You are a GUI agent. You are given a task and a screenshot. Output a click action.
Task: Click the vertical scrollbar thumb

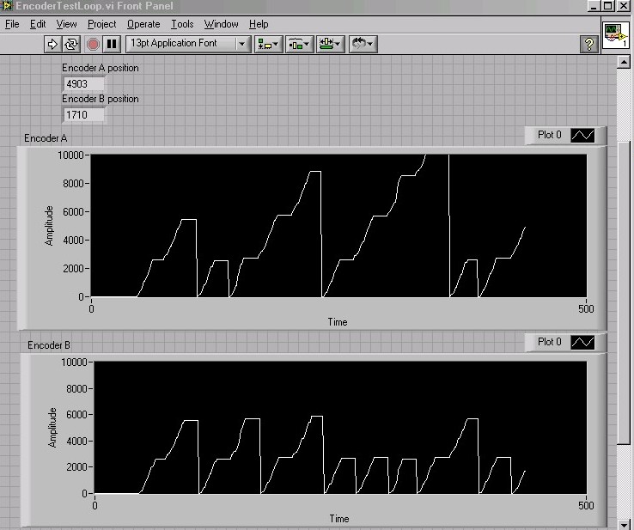624,293
